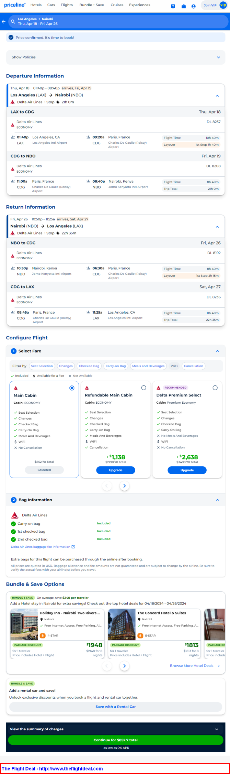Click flight number DL 8192
Viewport: 230px width, 774px height.
(x=214, y=253)
